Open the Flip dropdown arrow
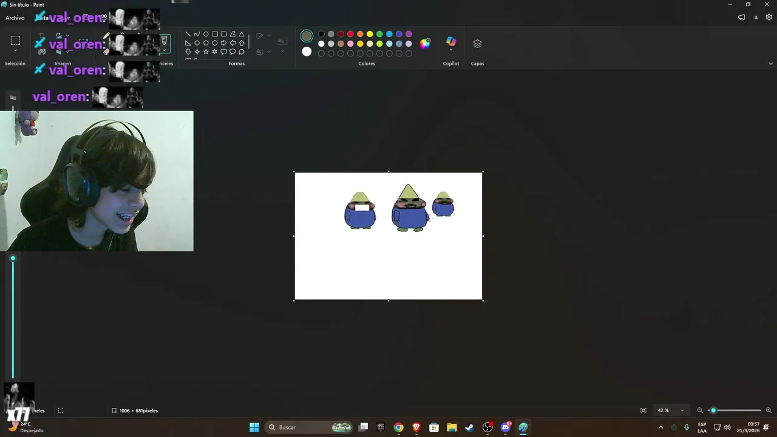The width and height of the screenshot is (777, 437). [x=67, y=52]
